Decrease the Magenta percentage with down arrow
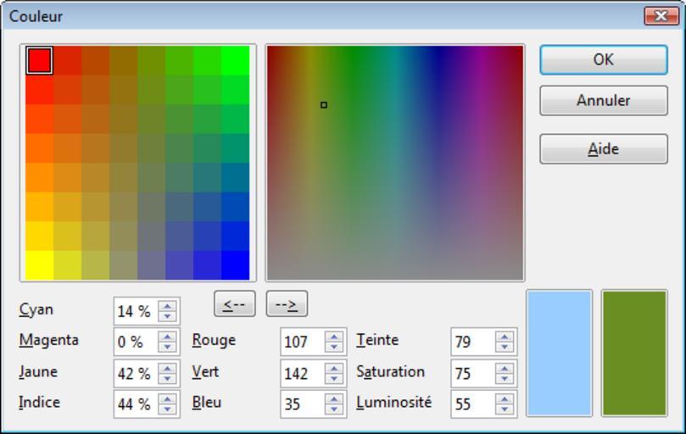 pos(168,347)
